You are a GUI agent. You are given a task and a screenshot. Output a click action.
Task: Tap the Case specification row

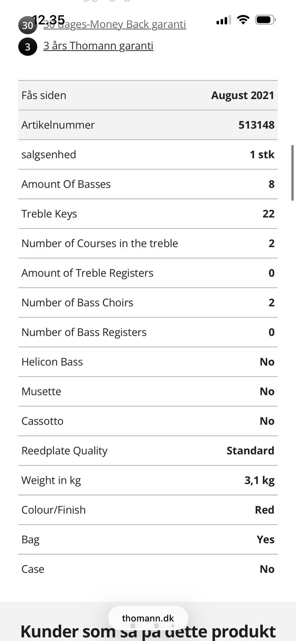click(148, 569)
